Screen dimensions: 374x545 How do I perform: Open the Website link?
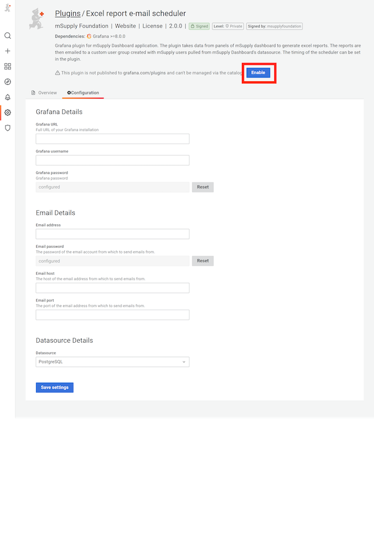point(125,26)
